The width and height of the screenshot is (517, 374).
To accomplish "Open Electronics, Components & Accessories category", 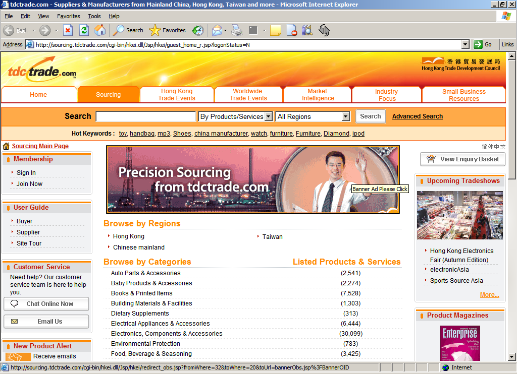I will (167, 334).
